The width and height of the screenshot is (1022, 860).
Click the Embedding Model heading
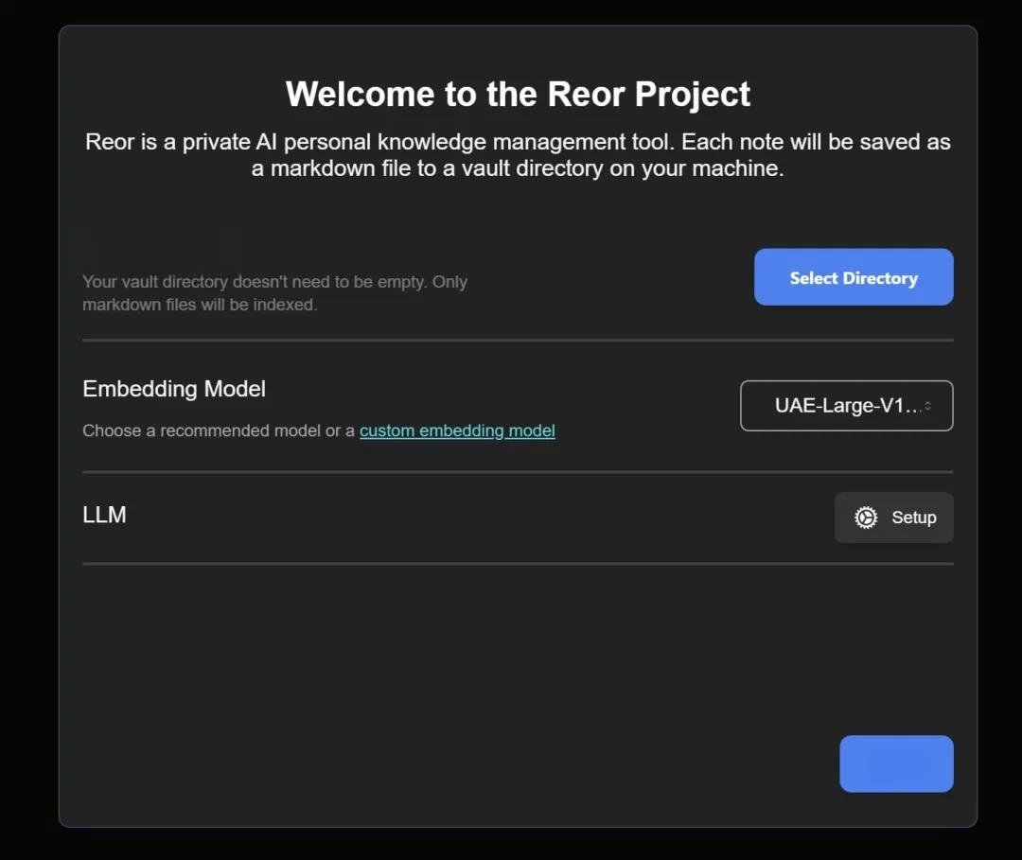tap(174, 389)
